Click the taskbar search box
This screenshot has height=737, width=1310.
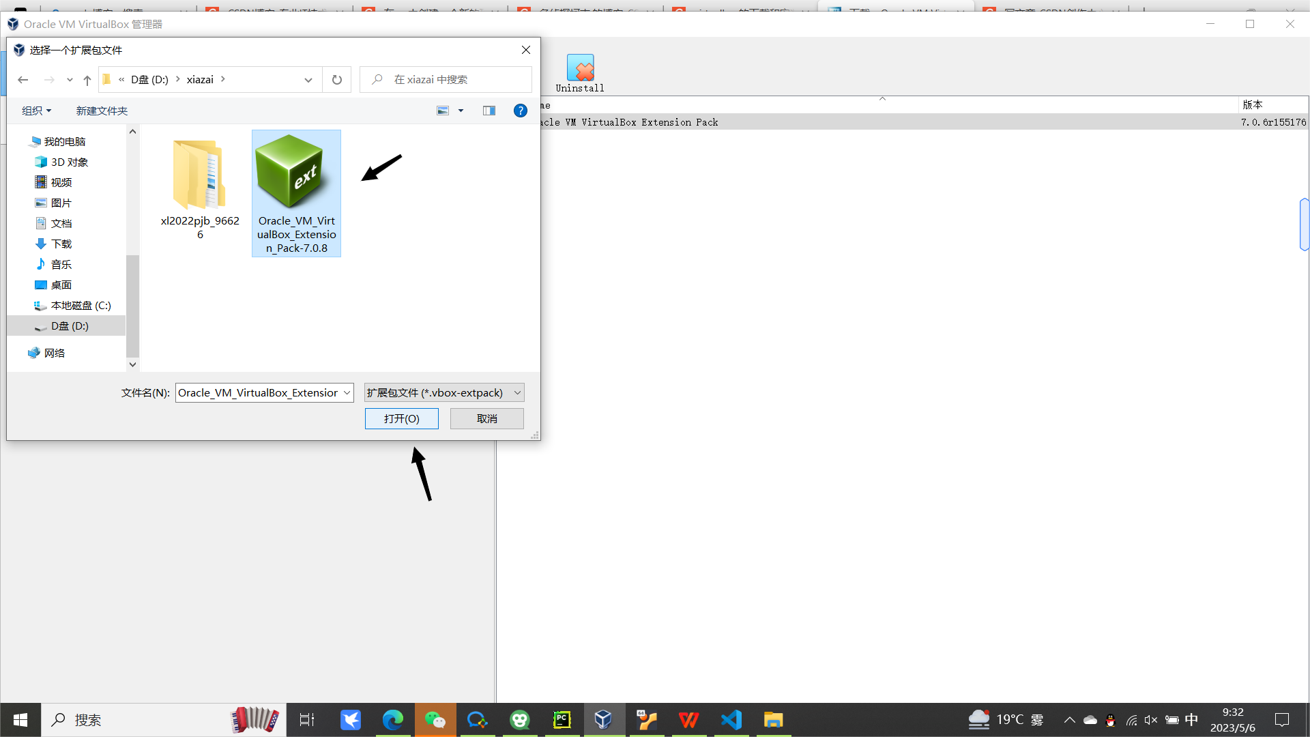pos(164,720)
